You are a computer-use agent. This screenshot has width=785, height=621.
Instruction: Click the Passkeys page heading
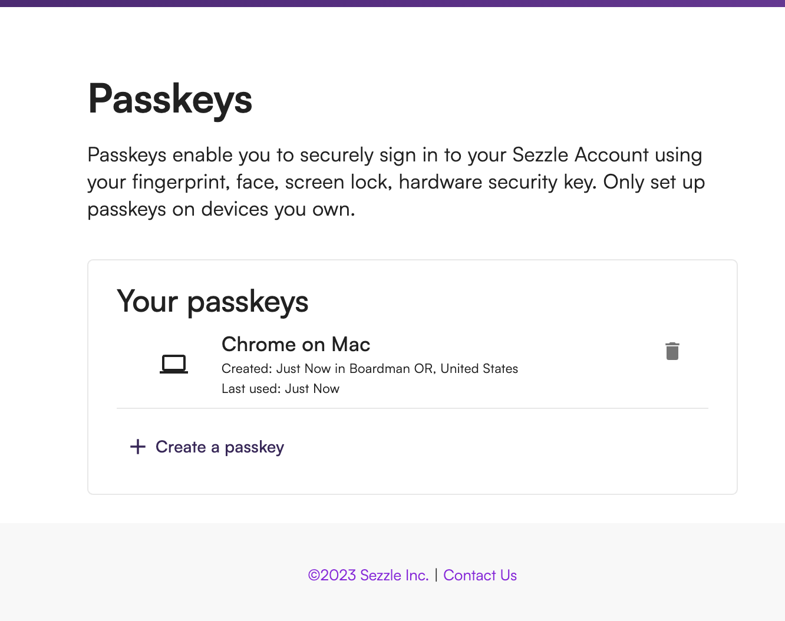(170, 99)
